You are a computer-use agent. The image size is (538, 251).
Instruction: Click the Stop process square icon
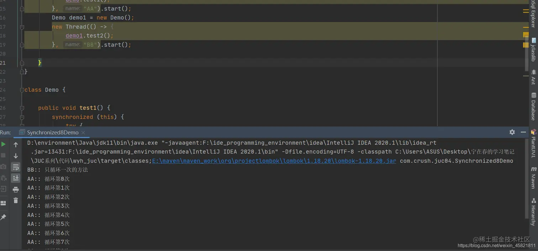pos(3,155)
